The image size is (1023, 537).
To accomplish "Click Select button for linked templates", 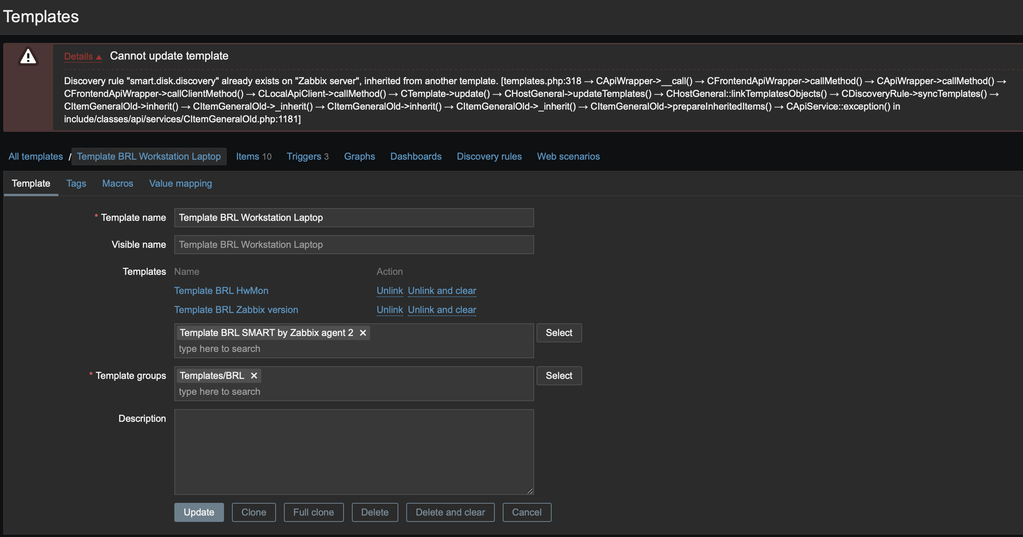I will pos(559,333).
